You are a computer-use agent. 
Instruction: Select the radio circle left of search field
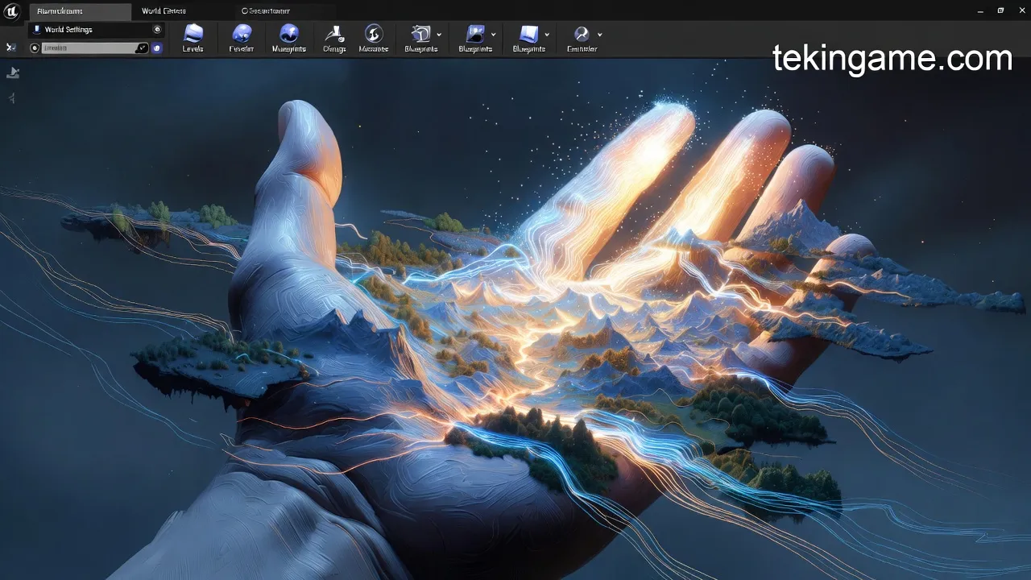point(35,48)
